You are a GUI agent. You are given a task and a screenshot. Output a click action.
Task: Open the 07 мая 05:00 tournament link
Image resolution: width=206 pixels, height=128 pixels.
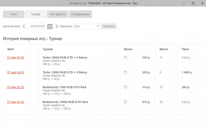tap(16, 57)
